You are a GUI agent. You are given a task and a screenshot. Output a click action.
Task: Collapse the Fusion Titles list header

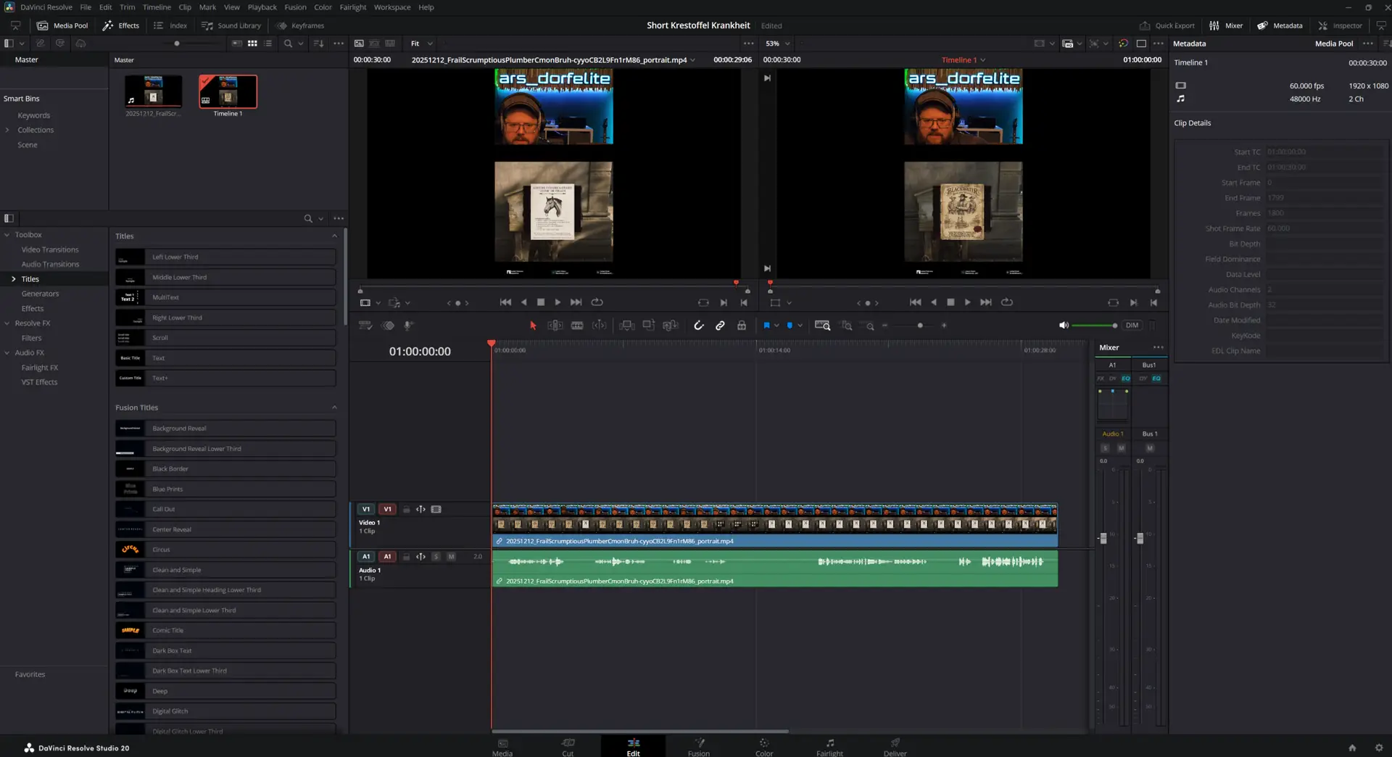pyautogui.click(x=334, y=408)
